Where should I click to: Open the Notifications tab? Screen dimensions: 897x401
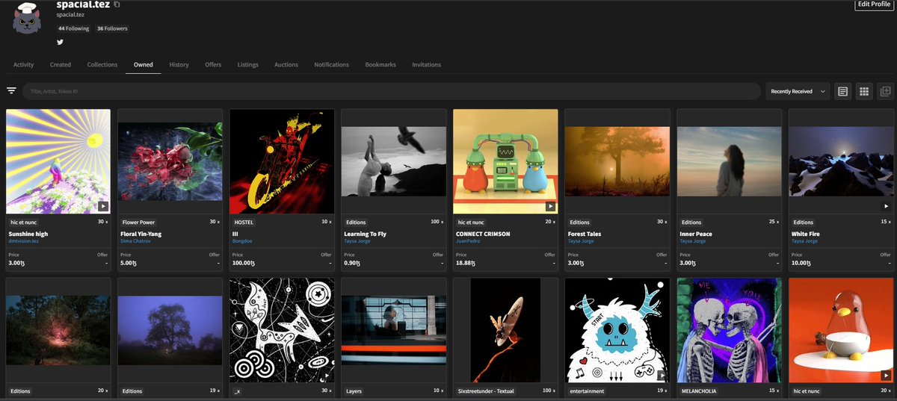coord(332,65)
